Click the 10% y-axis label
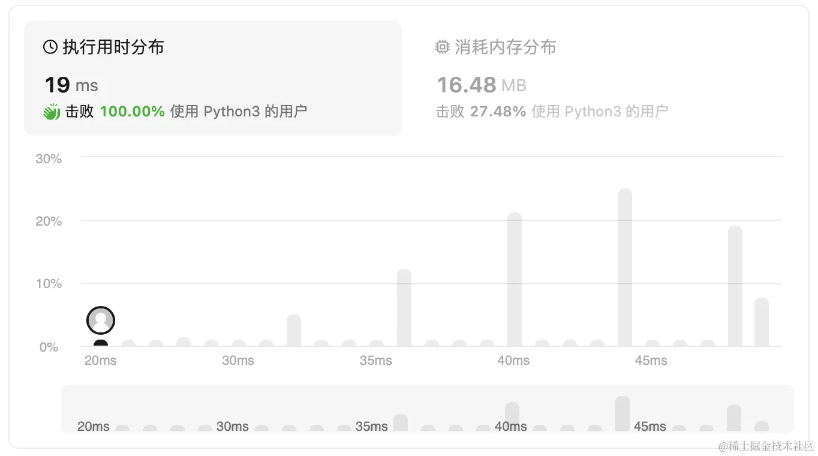818x456 pixels. 49,284
